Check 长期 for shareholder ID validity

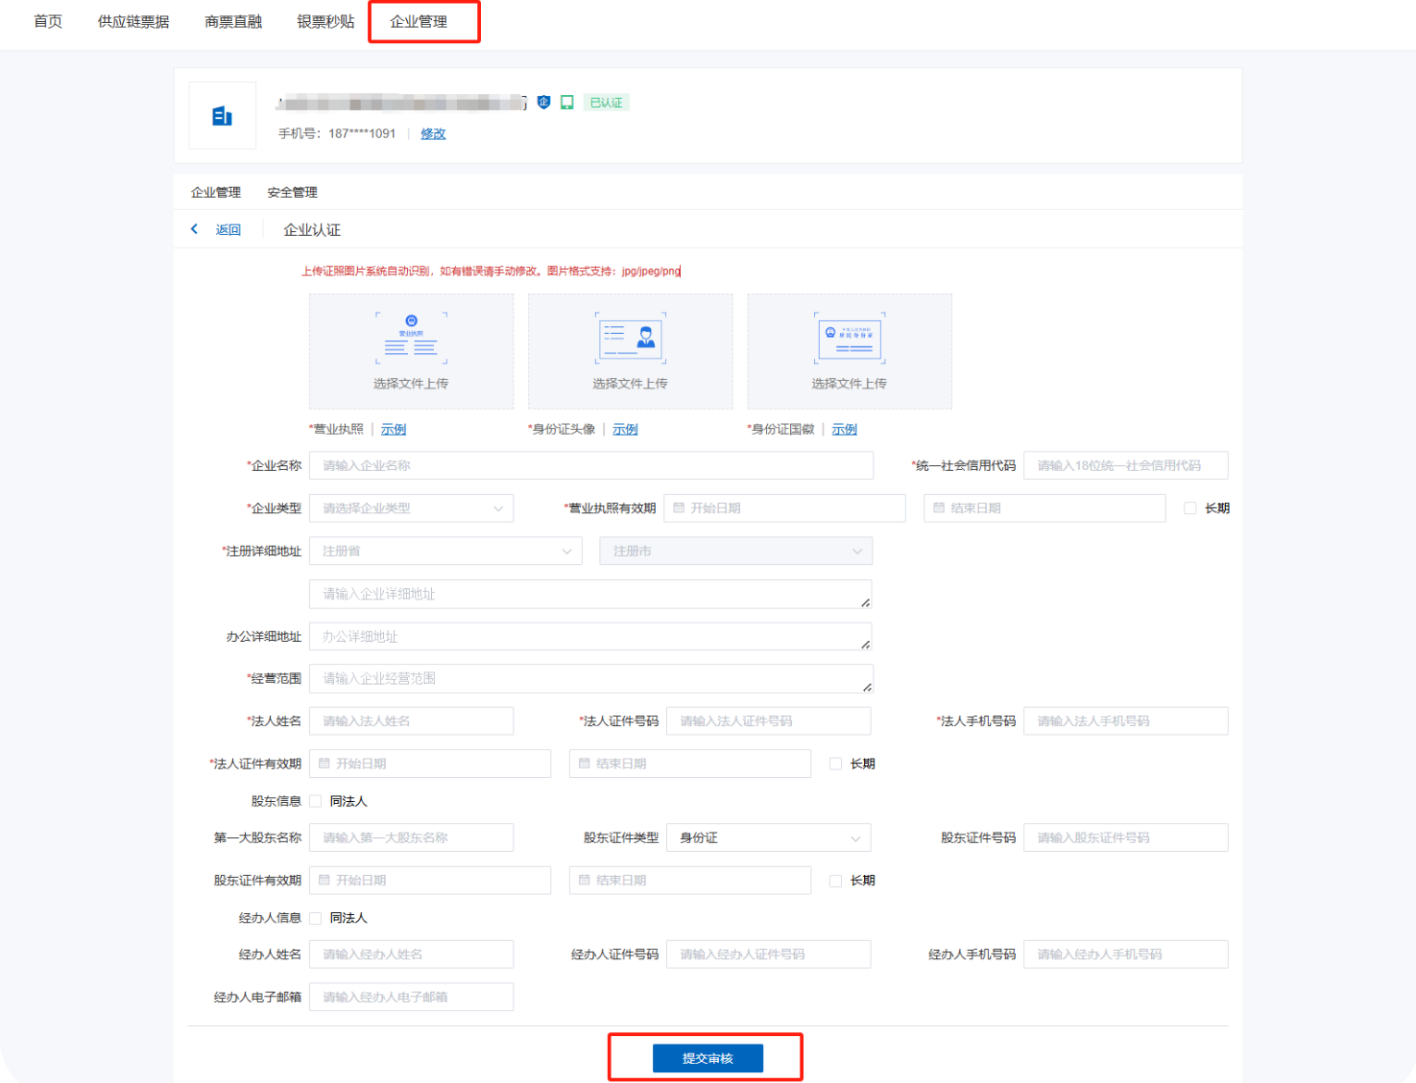pos(835,881)
